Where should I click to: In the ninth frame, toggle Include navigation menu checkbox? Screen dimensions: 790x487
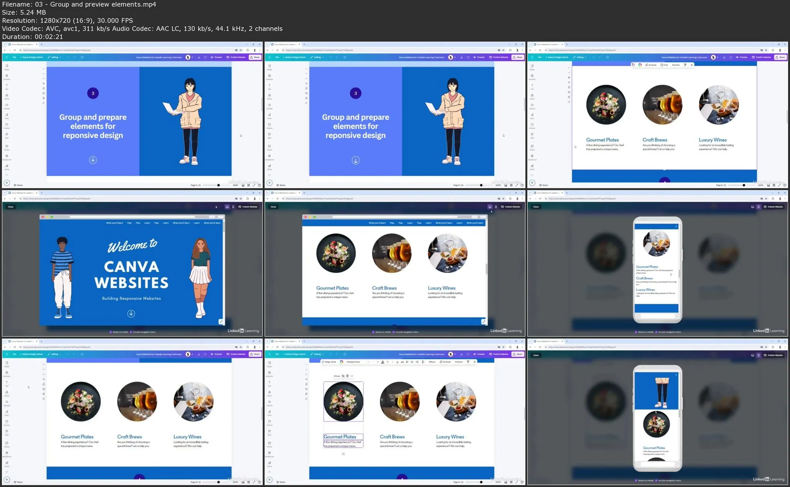point(656,480)
